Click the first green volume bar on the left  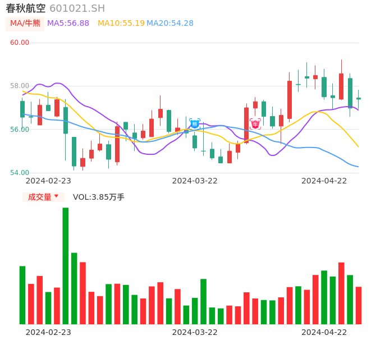pos(22,295)
